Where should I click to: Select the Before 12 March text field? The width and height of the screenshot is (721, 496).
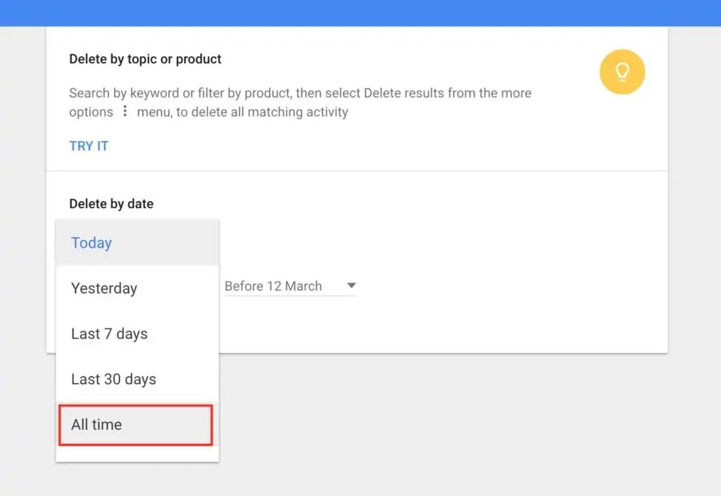point(273,286)
